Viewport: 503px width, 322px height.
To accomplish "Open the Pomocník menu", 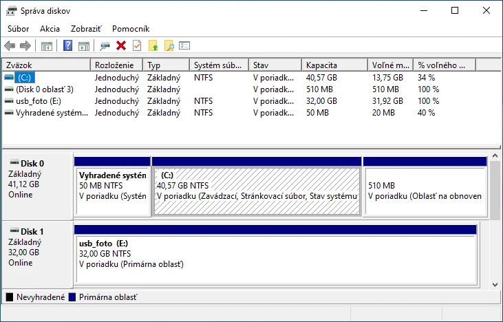I will click(131, 29).
